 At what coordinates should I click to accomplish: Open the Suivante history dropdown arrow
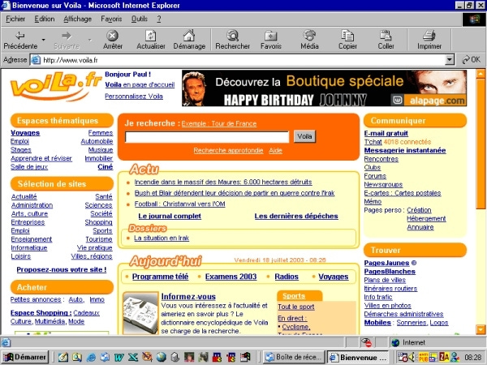90,40
